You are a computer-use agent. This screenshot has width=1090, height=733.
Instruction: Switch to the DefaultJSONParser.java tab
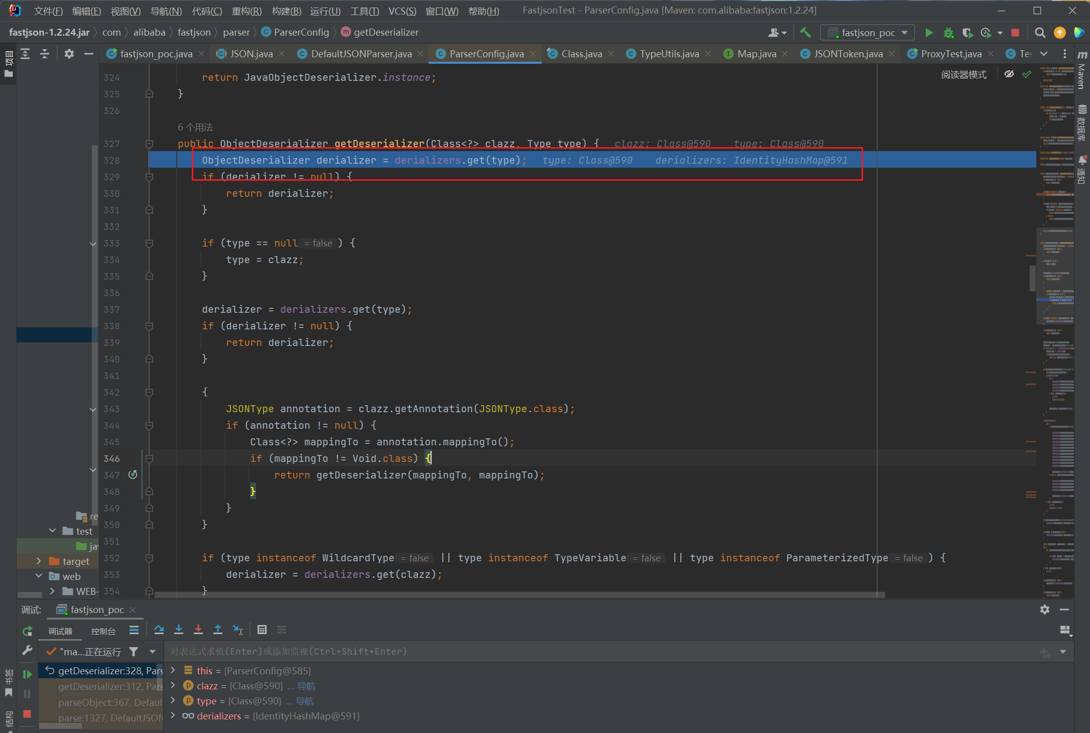coord(361,54)
